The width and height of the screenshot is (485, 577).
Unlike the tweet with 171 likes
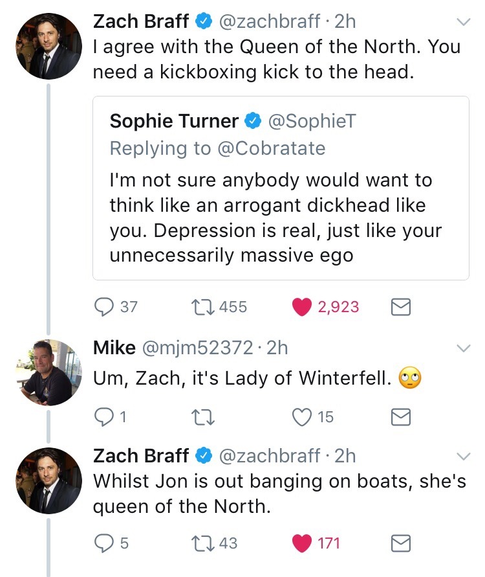tap(301, 543)
